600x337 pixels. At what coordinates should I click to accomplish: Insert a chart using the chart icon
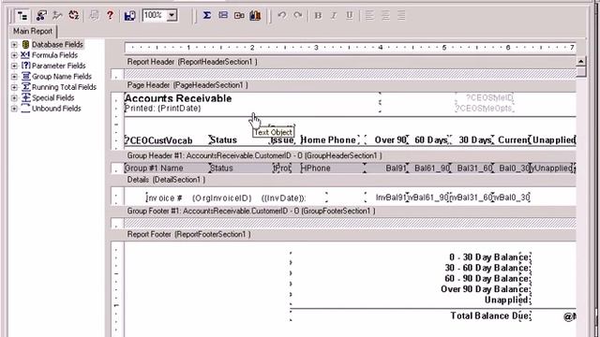pyautogui.click(x=255, y=15)
